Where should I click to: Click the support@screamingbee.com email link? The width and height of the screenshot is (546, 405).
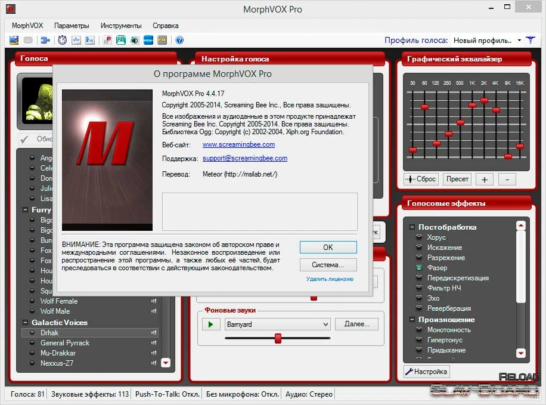pyautogui.click(x=245, y=158)
